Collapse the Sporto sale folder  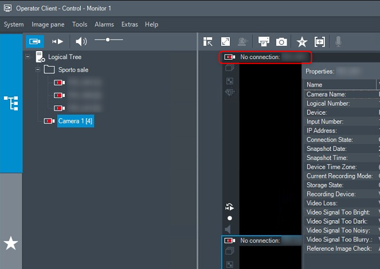click(37, 70)
